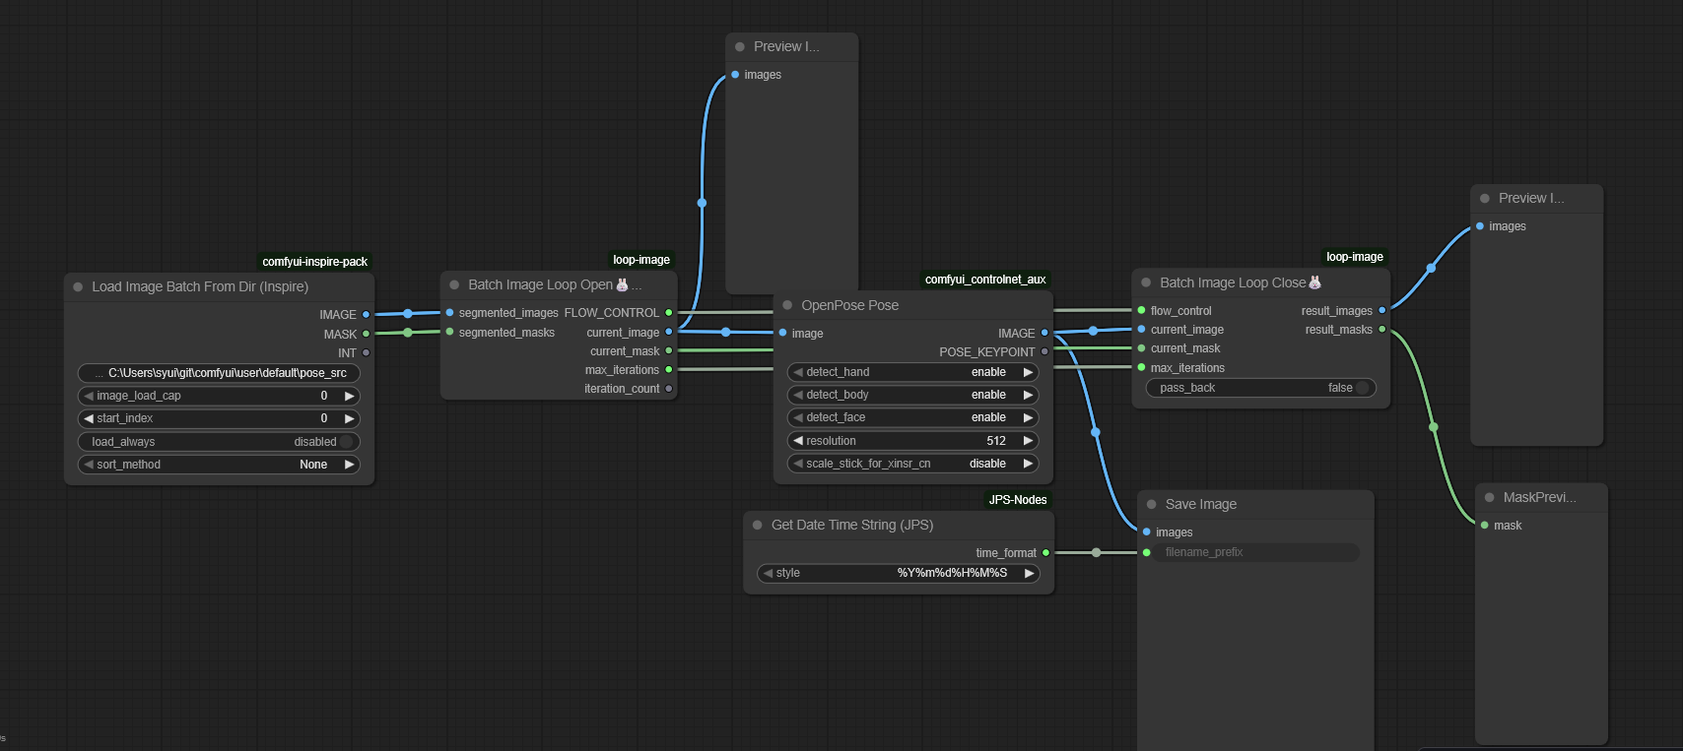This screenshot has height=751, width=1683.
Task: Decrease image_load_cap with the left arrow
Action: point(89,396)
